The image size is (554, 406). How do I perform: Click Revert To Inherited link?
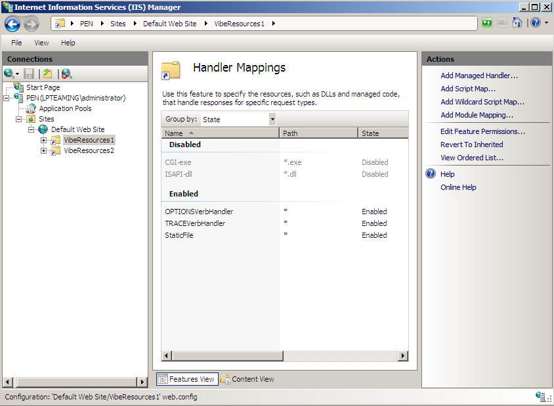point(472,145)
